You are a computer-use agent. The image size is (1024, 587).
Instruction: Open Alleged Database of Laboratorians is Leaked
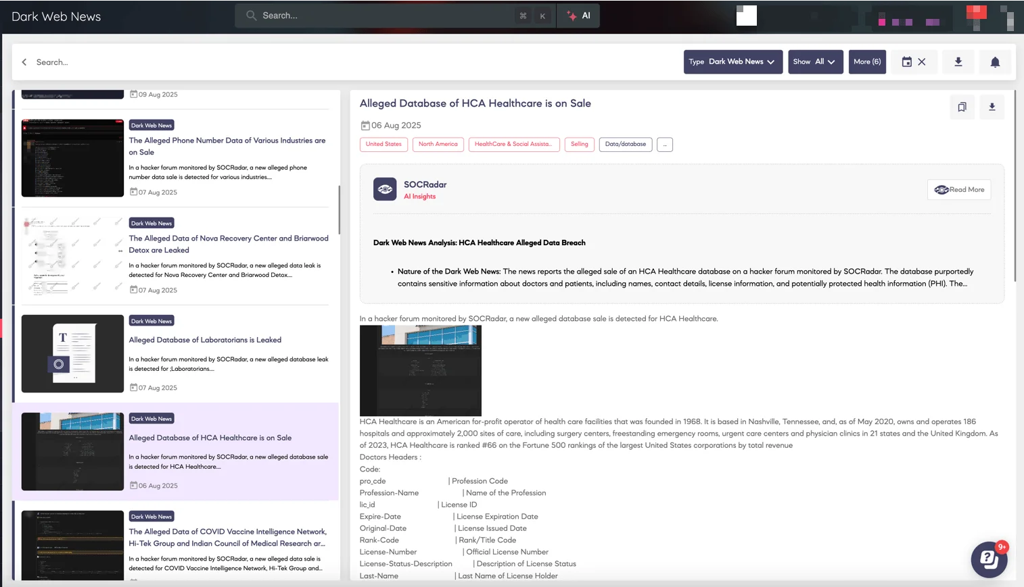click(x=205, y=340)
